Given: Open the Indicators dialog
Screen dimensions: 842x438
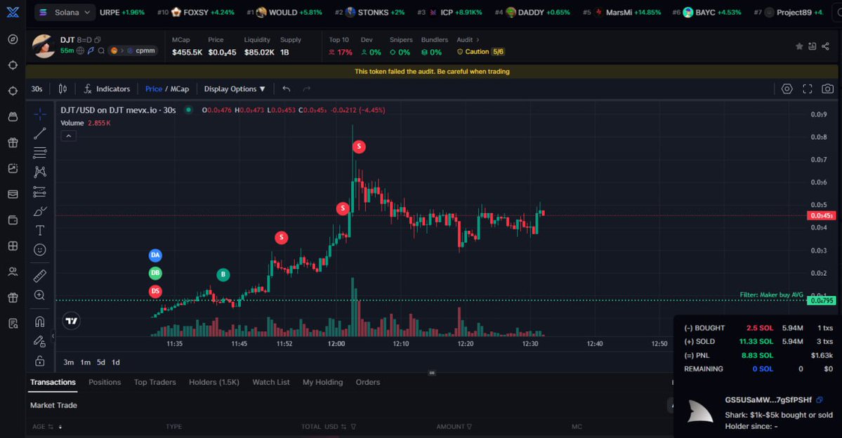Looking at the screenshot, I should click(107, 89).
